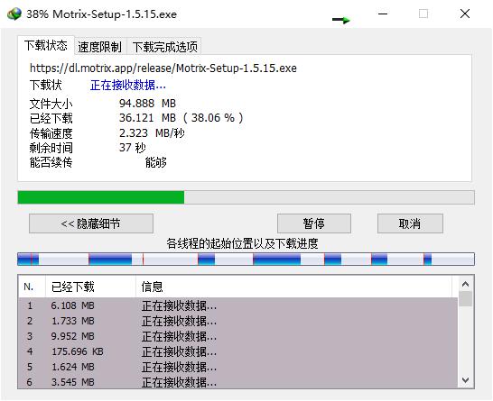Click the downloaded value 36.121 MB ( 38.06 % )

click(x=181, y=118)
